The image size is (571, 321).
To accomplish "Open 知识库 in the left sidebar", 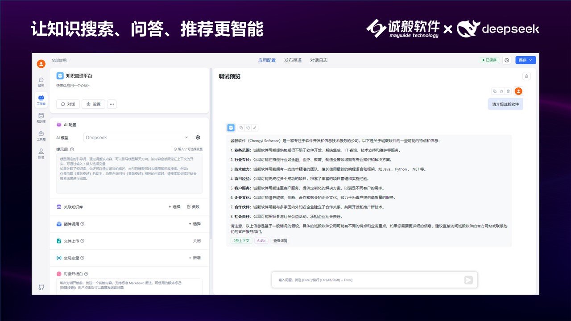I will click(41, 118).
